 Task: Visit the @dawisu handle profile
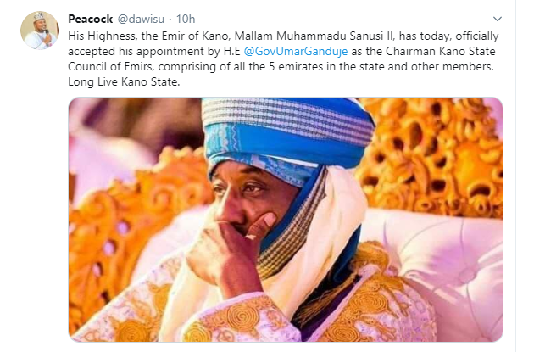click(141, 19)
